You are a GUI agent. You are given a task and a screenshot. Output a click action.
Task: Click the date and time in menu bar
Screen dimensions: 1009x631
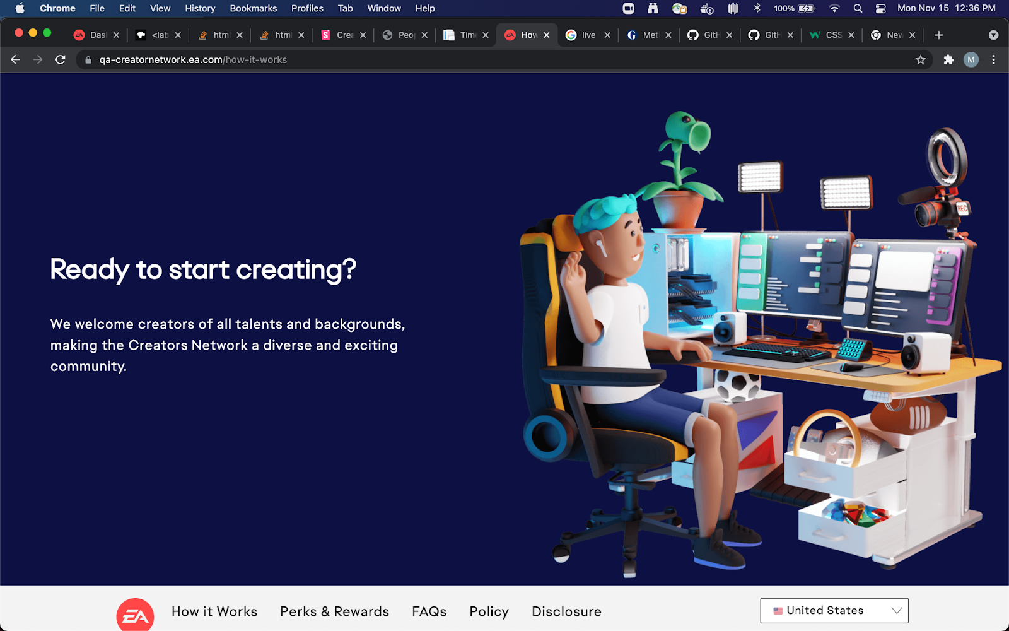pyautogui.click(x=947, y=8)
